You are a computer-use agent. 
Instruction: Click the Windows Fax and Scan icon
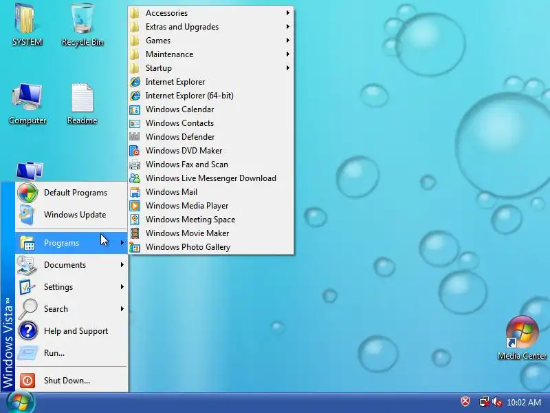(135, 165)
